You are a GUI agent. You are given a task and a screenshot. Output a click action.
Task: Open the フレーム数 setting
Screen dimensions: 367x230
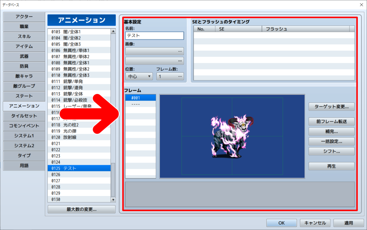coord(170,76)
